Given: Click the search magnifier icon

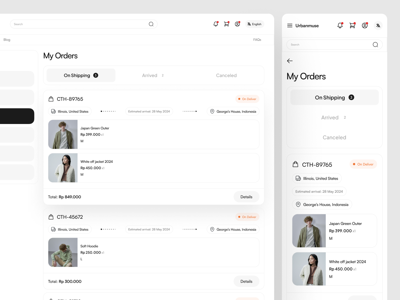Looking at the screenshot, I should click(151, 24).
